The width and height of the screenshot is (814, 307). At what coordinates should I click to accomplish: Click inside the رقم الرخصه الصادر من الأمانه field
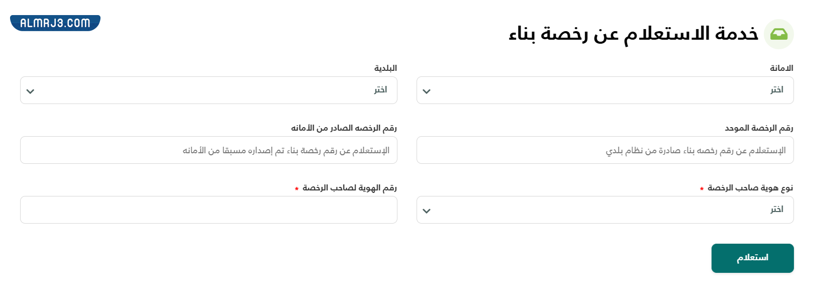209,150
